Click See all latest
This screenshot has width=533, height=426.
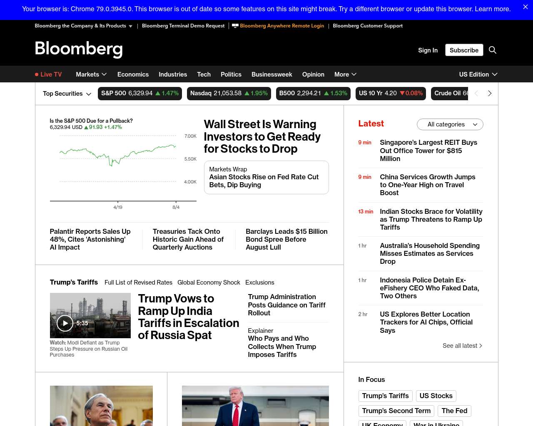(462, 346)
